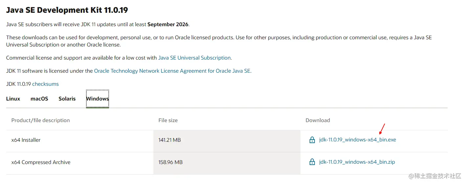Viewport: 467px width, 185px height.
Task: Open the Oracle Technology Network License Agreement link
Action: [172, 71]
